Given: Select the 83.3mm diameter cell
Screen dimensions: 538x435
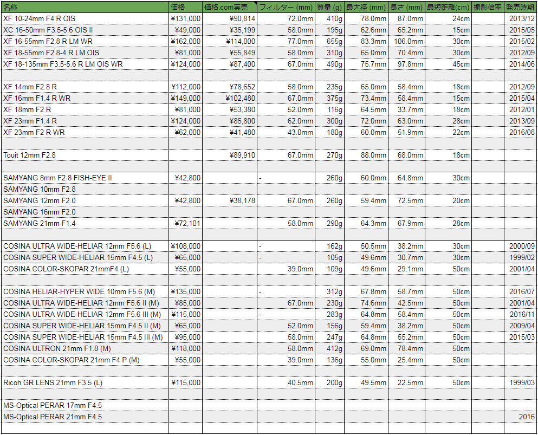Looking at the screenshot, I should tap(366, 41).
